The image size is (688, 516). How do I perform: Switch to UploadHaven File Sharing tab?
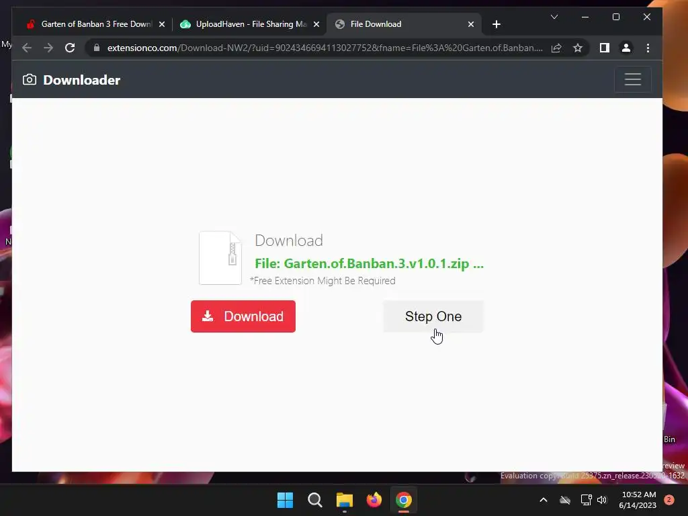click(x=244, y=24)
